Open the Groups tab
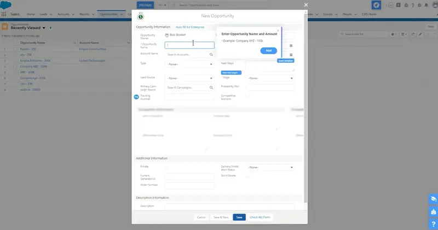The image size is (438, 230). pos(327,14)
